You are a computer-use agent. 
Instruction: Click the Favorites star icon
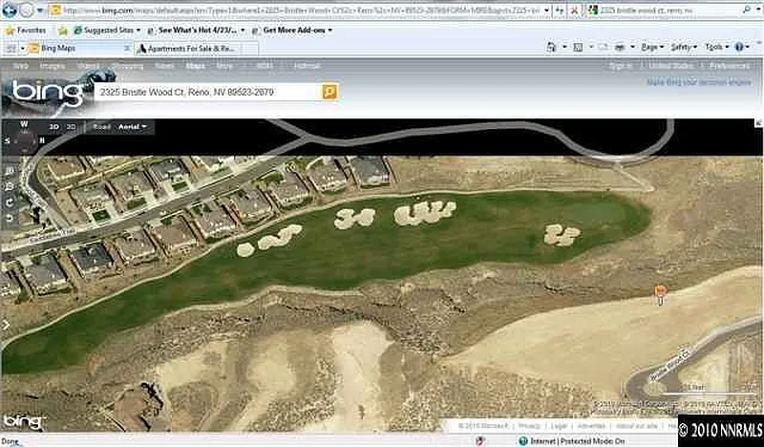pos(11,31)
